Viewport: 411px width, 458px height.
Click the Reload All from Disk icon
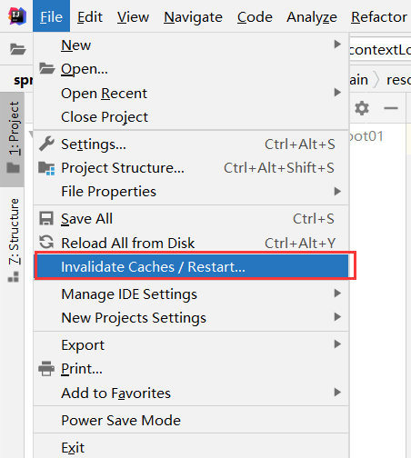46,243
